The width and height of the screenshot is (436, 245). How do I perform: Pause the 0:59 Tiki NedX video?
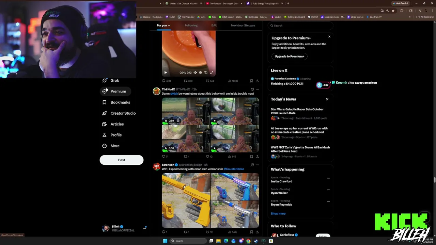coord(166,121)
